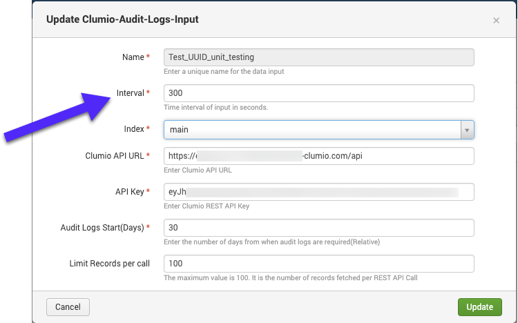Click the Name field Test_UUID_unit_testing
This screenshot has height=323, width=518.
[319, 57]
